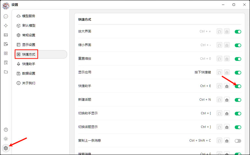
Task: Click the settings gear icon in the sidebar
Action: (6, 148)
